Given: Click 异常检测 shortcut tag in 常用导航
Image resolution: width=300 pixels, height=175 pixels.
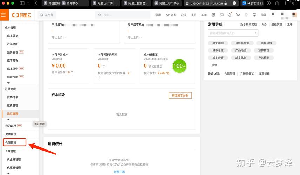Looking at the screenshot, I should 264,58.
